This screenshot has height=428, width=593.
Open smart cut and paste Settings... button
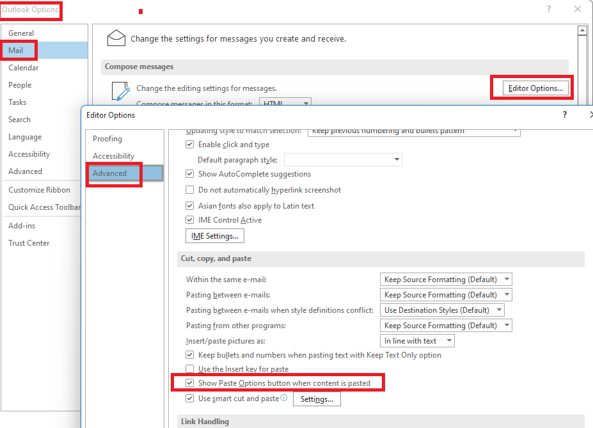click(x=317, y=399)
